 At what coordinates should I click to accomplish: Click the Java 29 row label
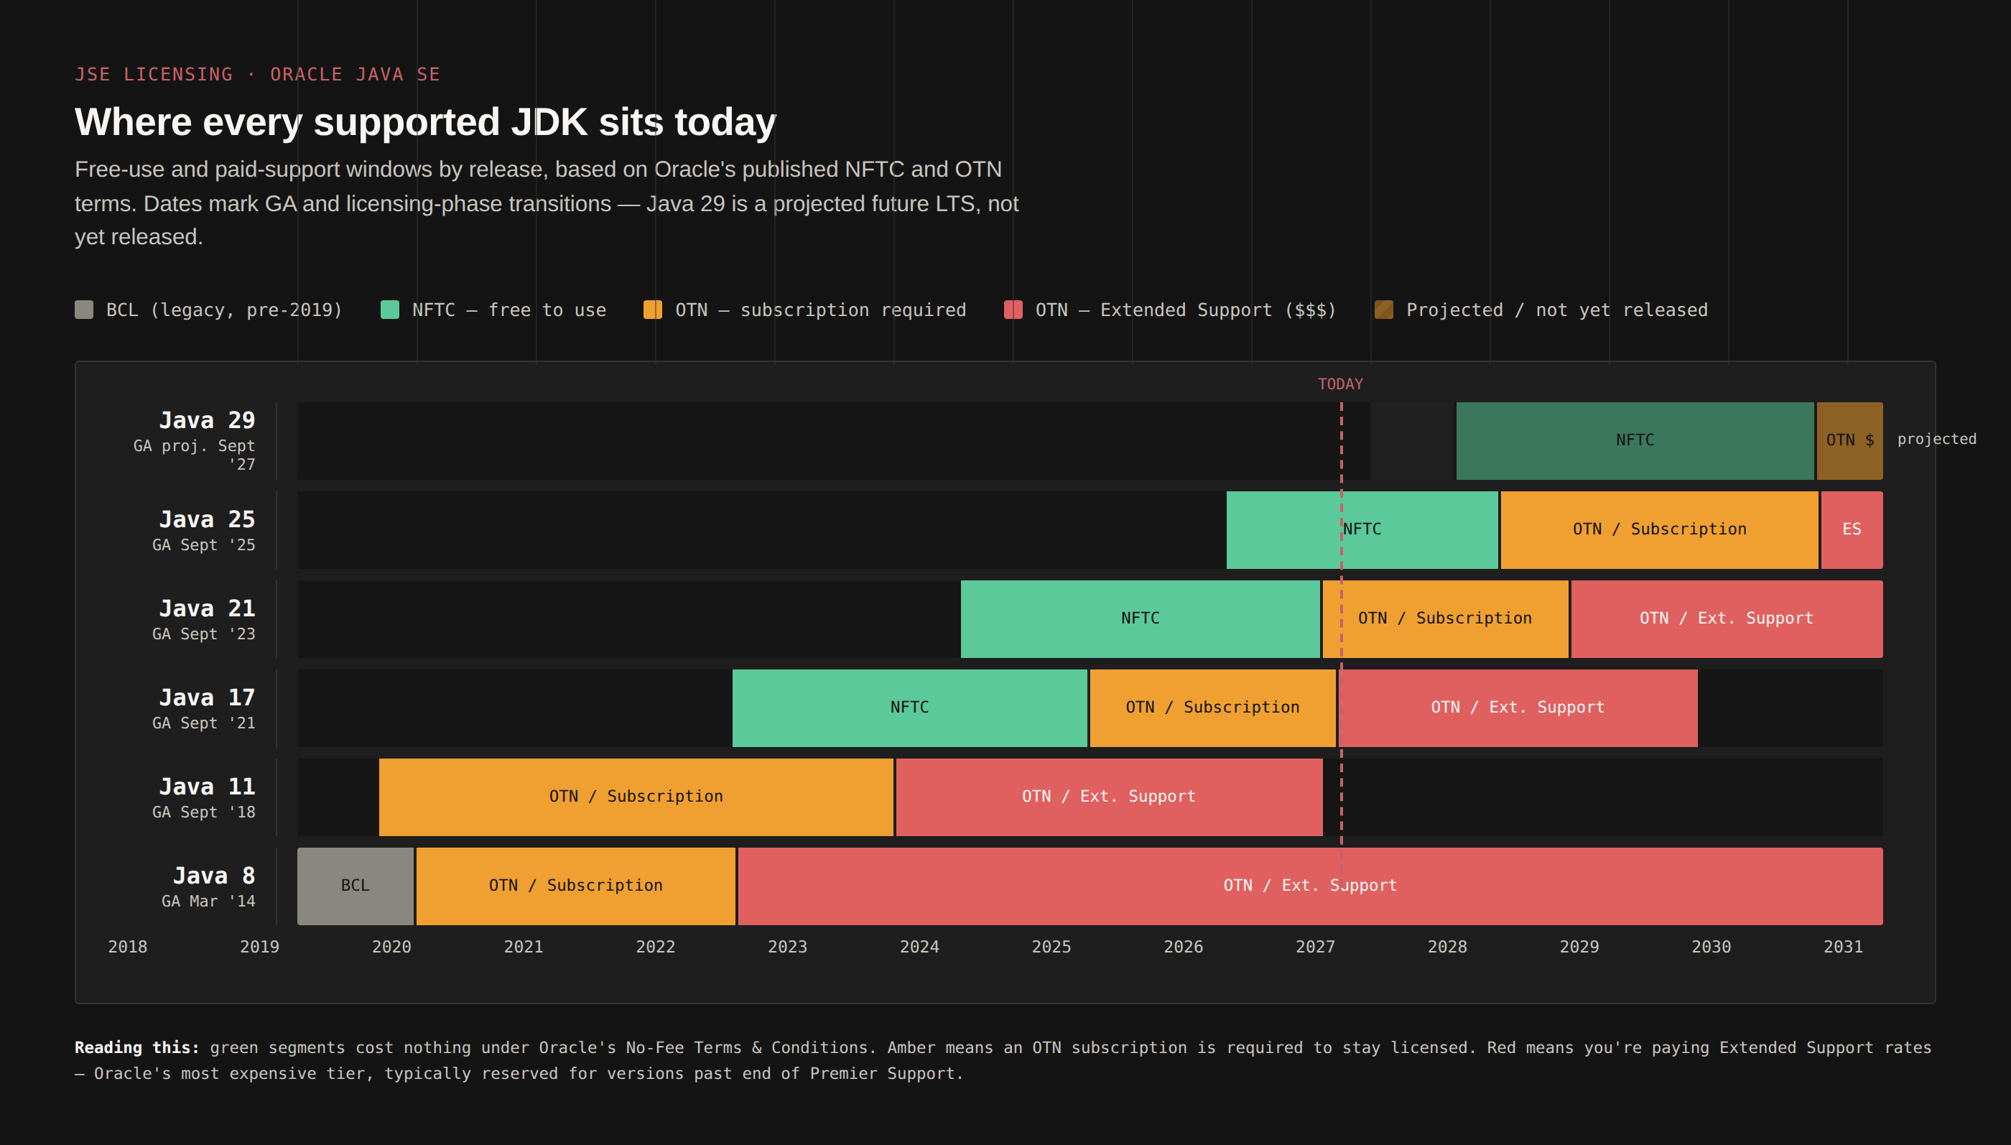(207, 421)
